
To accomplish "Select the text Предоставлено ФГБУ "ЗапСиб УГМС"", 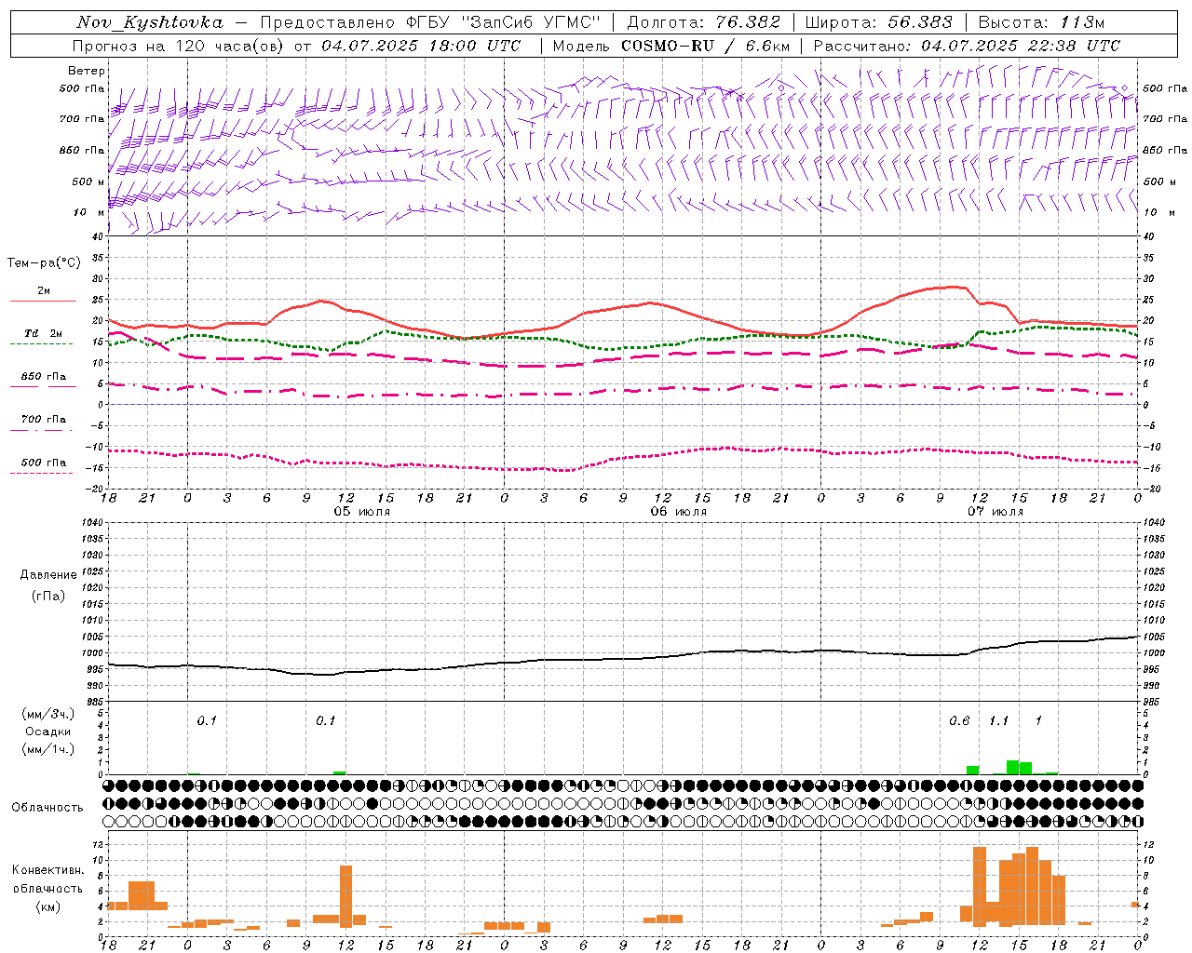I will [x=430, y=22].
